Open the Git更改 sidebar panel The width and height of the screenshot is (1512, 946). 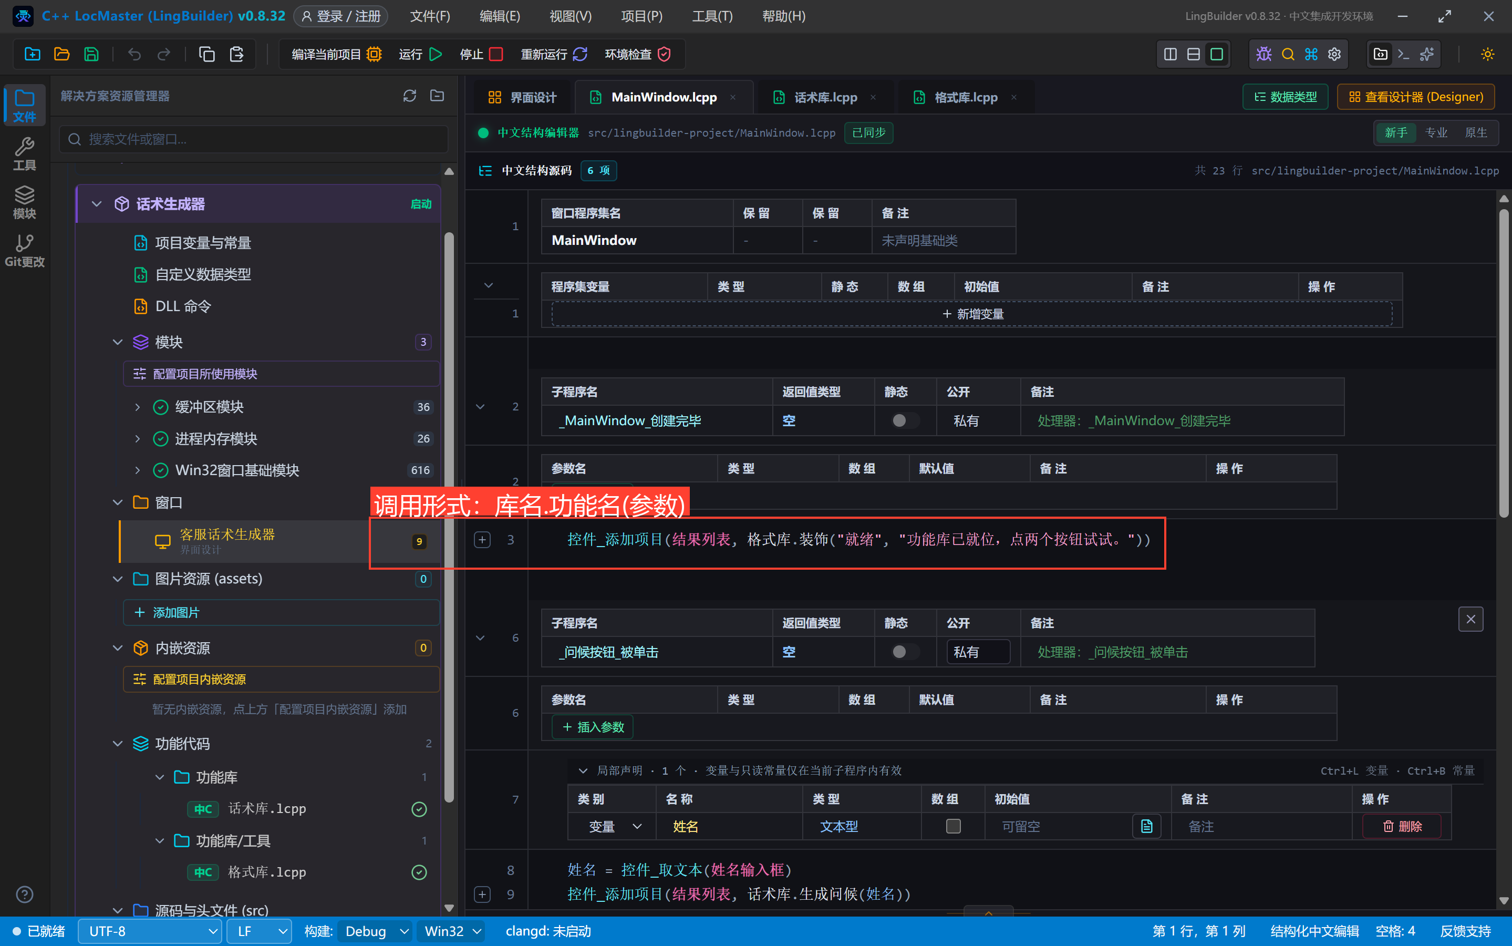(x=24, y=250)
